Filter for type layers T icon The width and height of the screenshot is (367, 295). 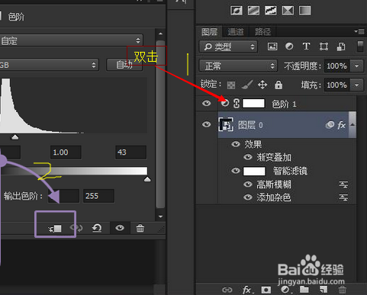click(306, 46)
